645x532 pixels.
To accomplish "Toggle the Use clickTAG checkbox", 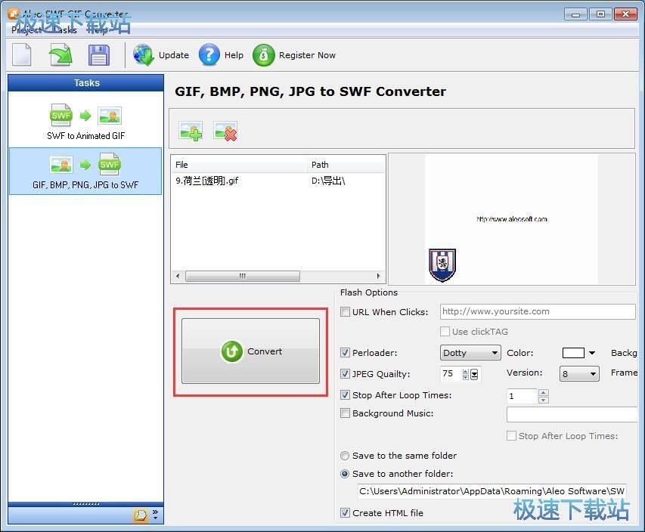I will pos(445,332).
